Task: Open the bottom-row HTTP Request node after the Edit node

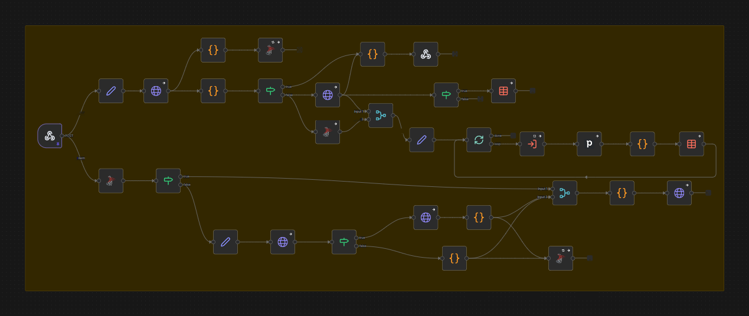Action: point(283,242)
